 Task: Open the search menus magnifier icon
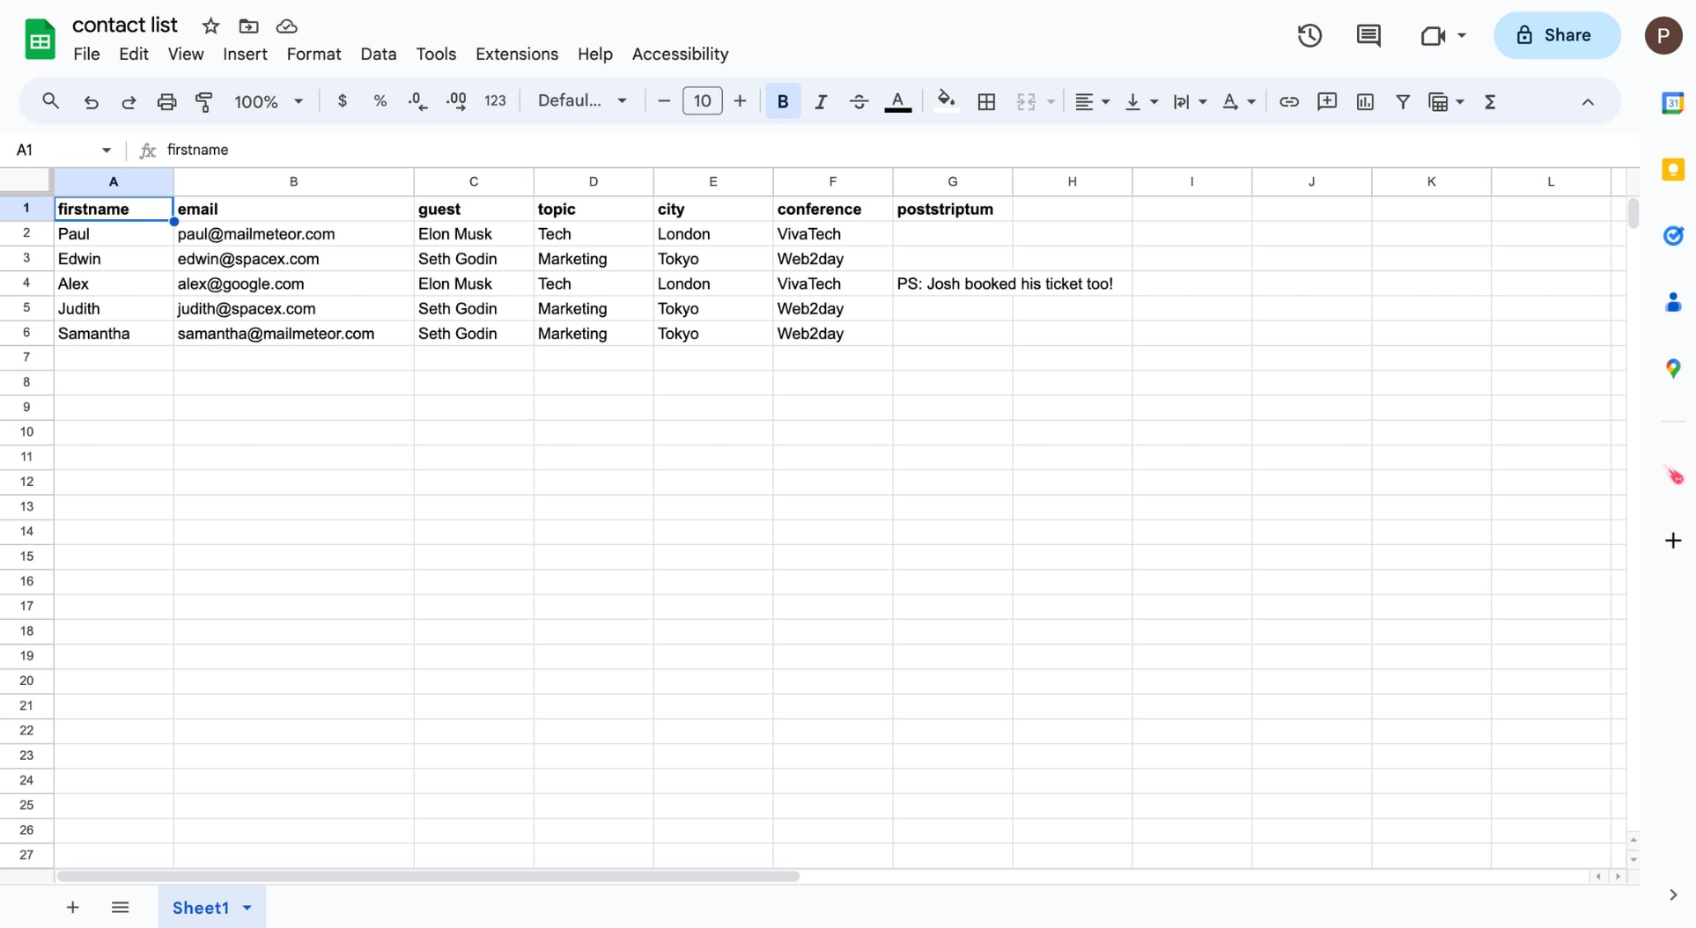(x=50, y=101)
